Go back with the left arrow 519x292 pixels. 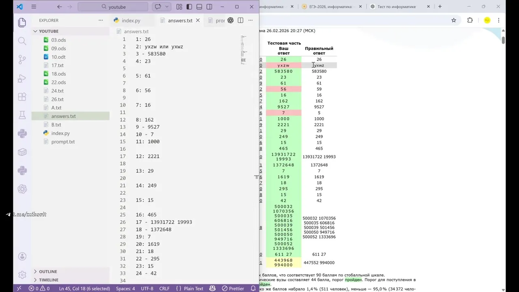(60, 7)
